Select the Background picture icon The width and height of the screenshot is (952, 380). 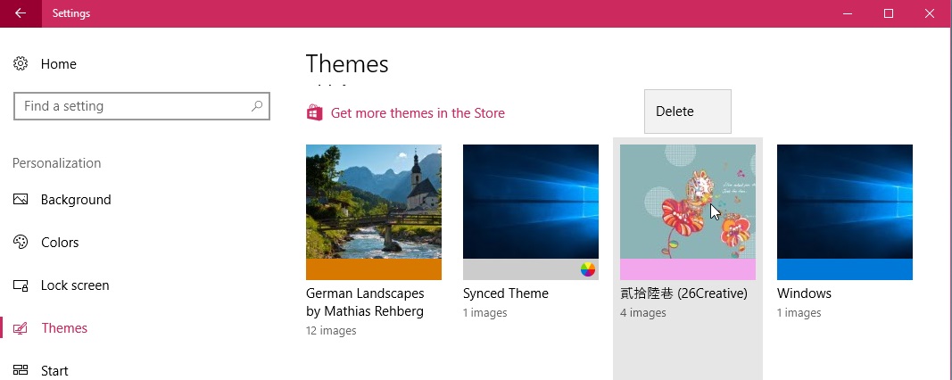coord(21,199)
